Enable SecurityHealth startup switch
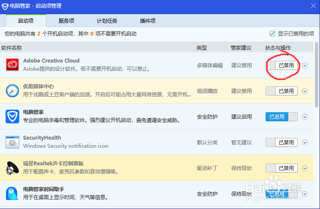This screenshot has height=209, width=320. click(x=281, y=143)
